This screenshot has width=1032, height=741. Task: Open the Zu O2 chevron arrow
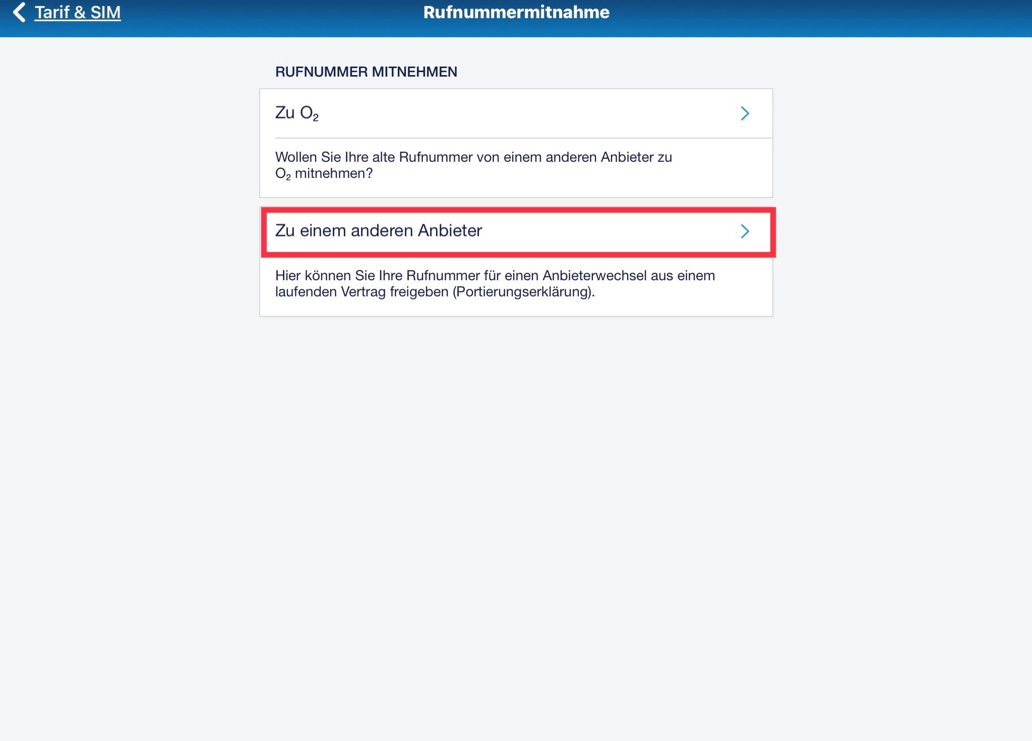(745, 113)
